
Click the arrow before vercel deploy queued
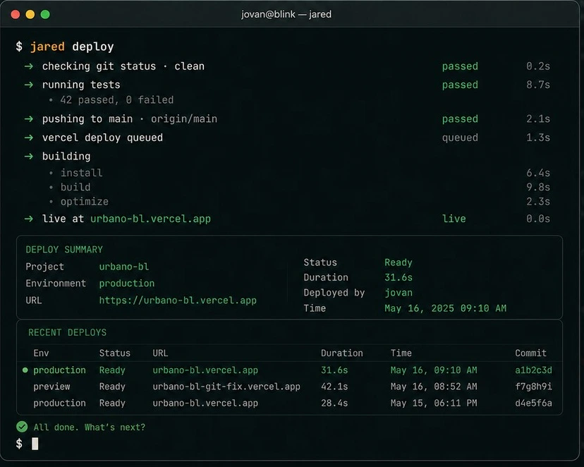[x=29, y=138]
